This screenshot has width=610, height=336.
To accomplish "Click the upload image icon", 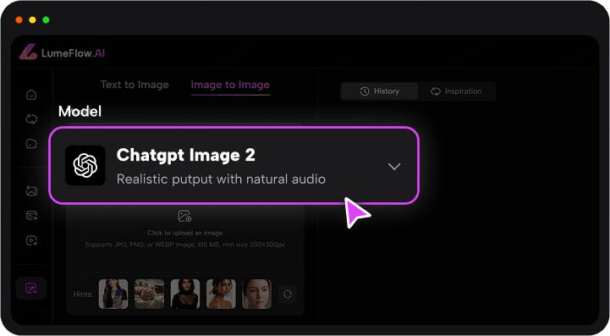I will tap(184, 216).
